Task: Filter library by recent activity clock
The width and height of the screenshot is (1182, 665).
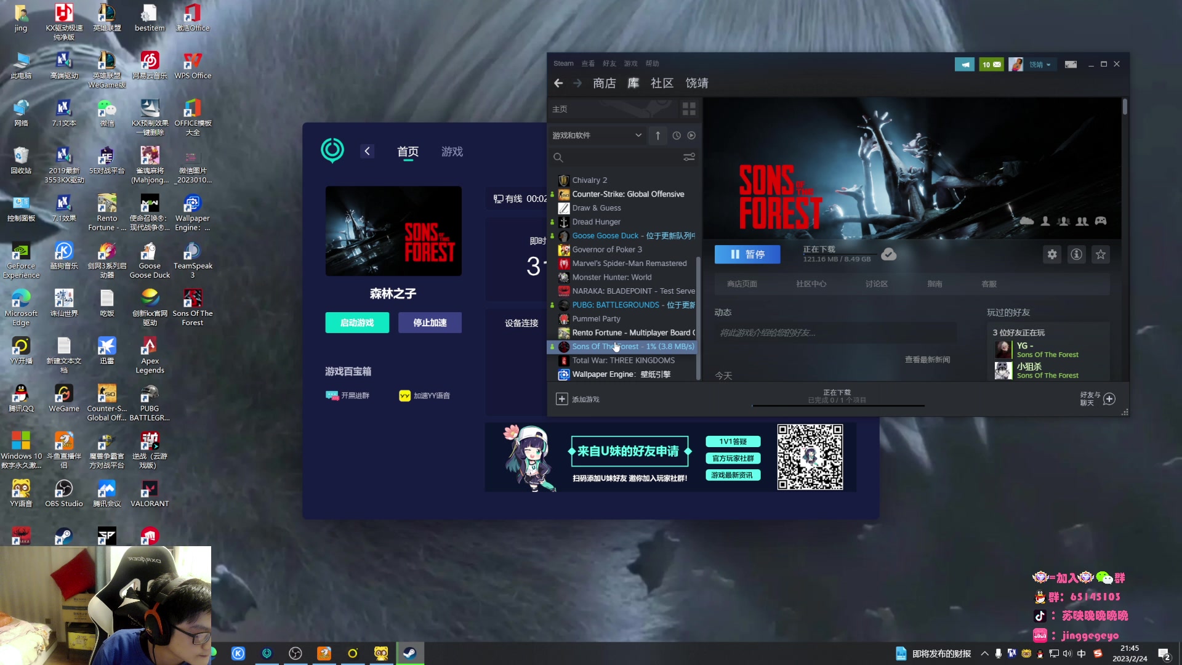Action: (677, 135)
